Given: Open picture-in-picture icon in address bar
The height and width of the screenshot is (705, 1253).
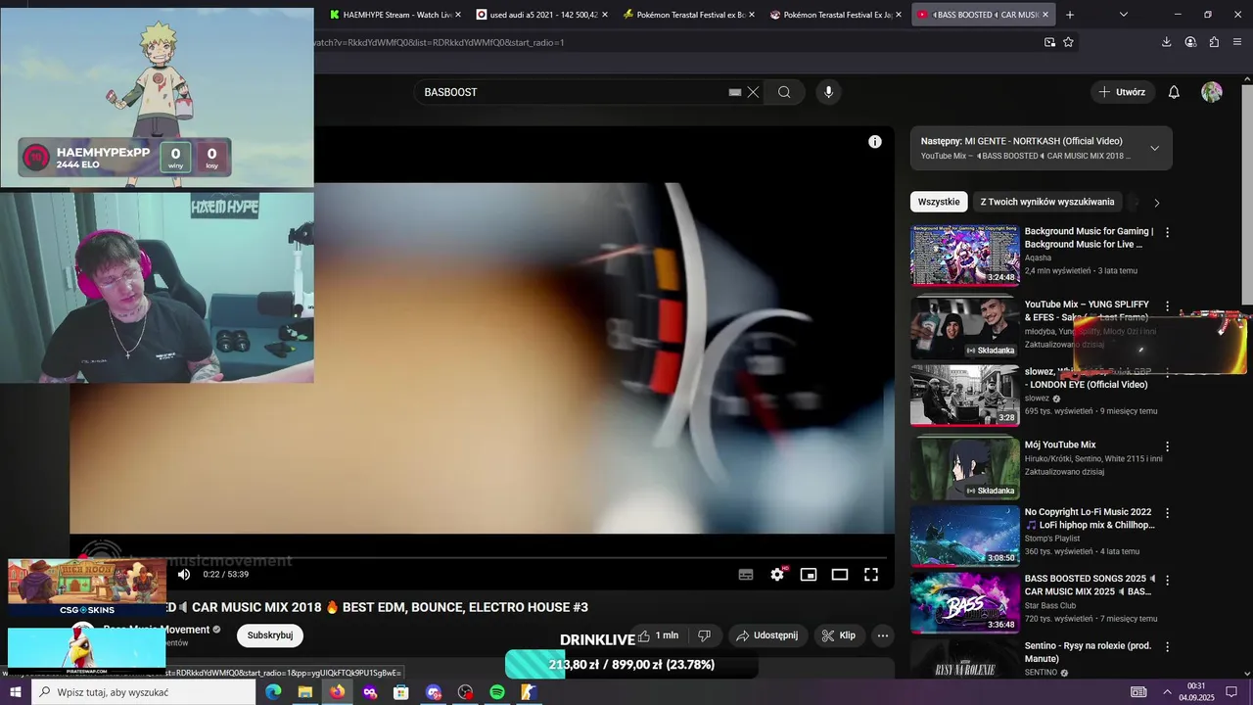Looking at the screenshot, I should (x=1049, y=42).
